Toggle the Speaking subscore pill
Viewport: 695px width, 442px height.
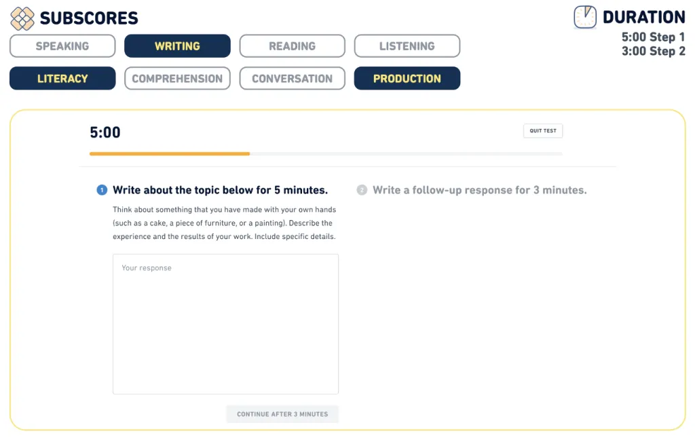pyautogui.click(x=62, y=46)
